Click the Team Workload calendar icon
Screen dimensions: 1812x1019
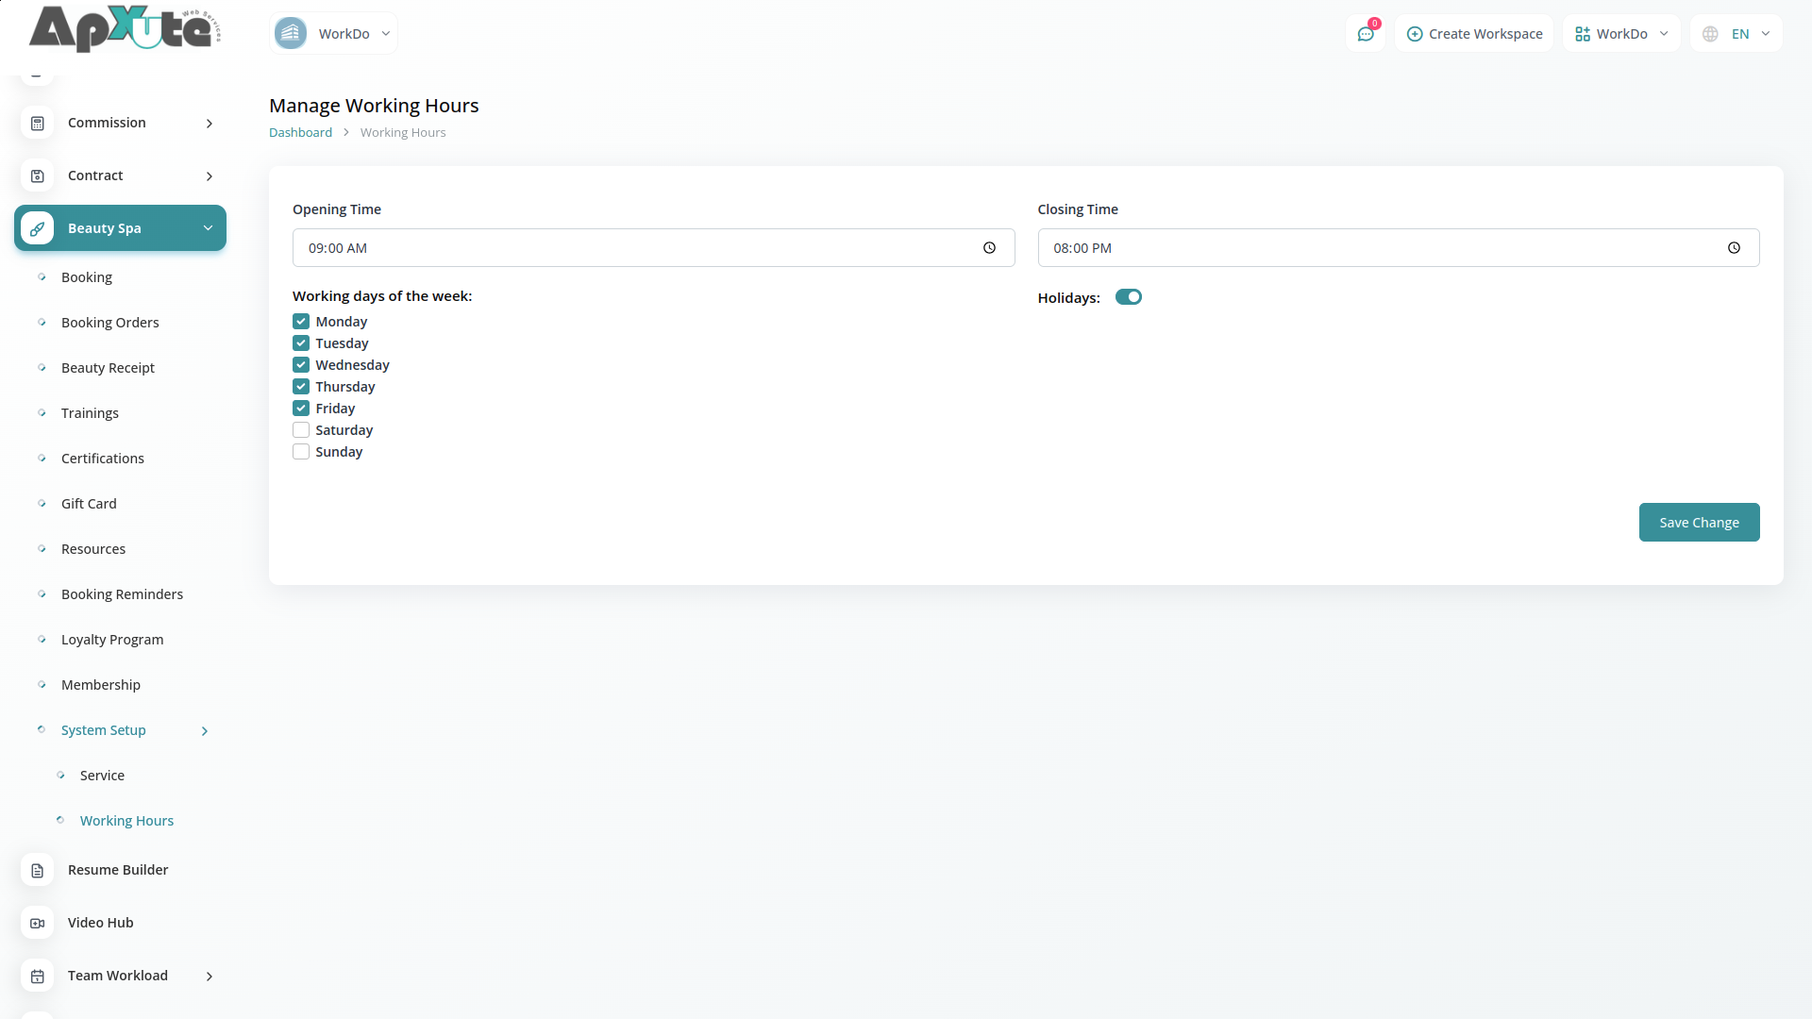pos(38,977)
